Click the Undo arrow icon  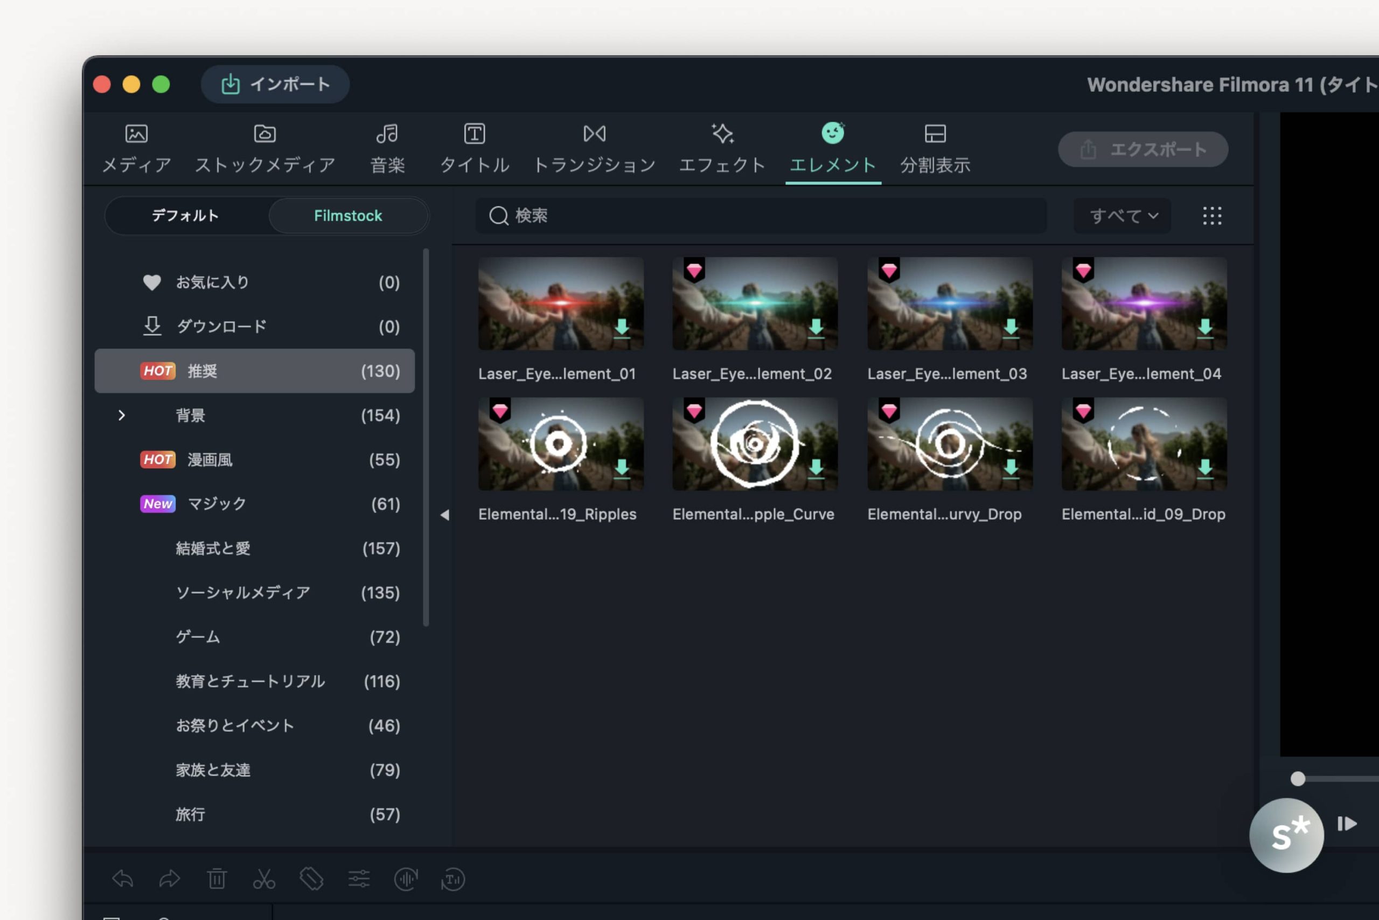coord(122,879)
